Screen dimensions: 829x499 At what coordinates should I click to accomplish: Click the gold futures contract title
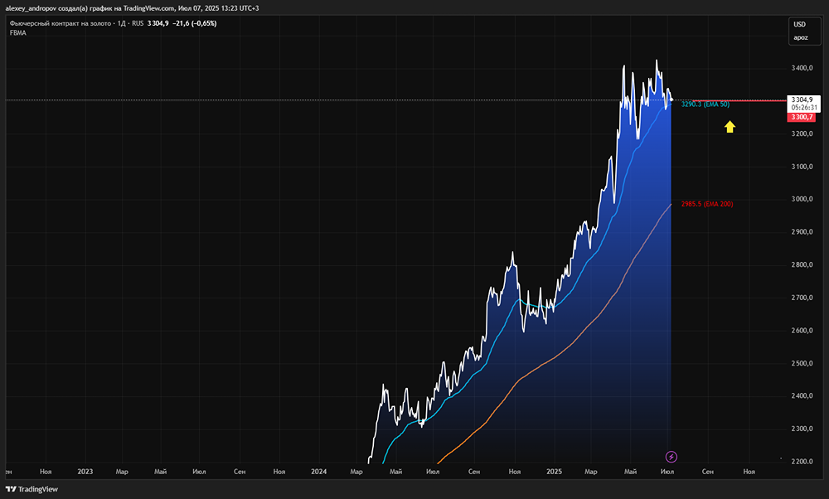tap(61, 23)
